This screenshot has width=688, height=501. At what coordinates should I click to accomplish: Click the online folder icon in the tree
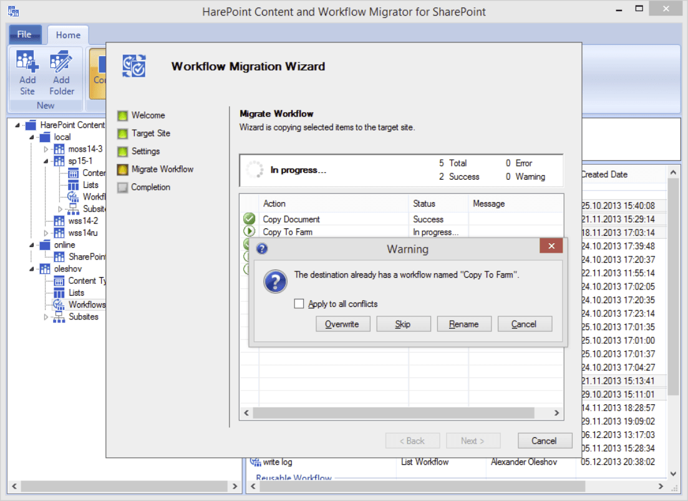click(x=45, y=245)
